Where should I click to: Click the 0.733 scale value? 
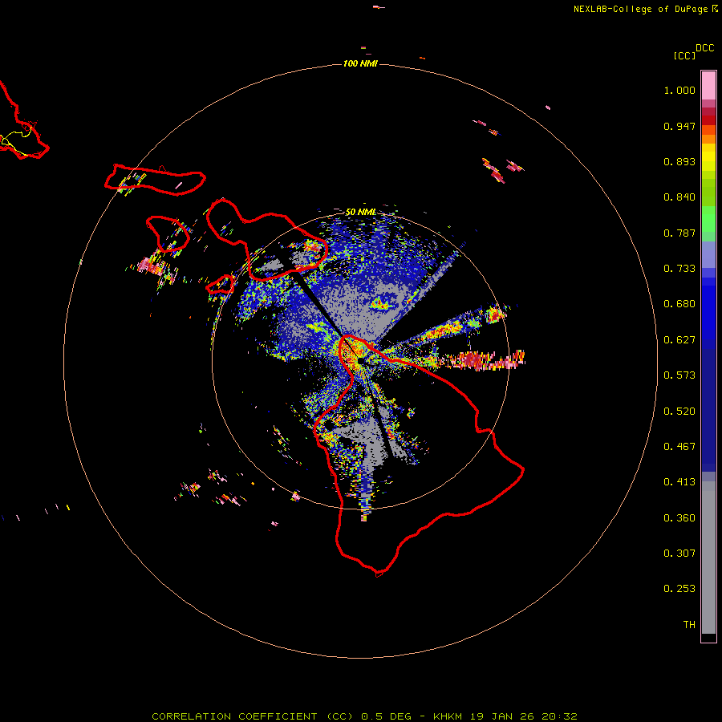coord(679,269)
